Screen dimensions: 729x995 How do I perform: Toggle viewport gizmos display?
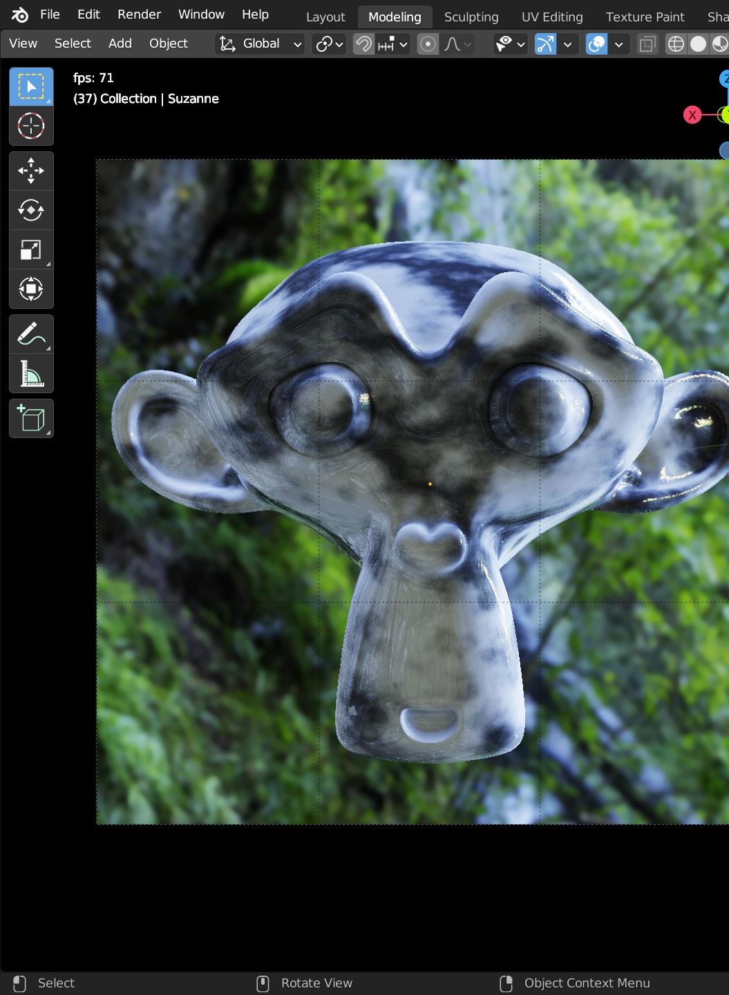point(545,44)
